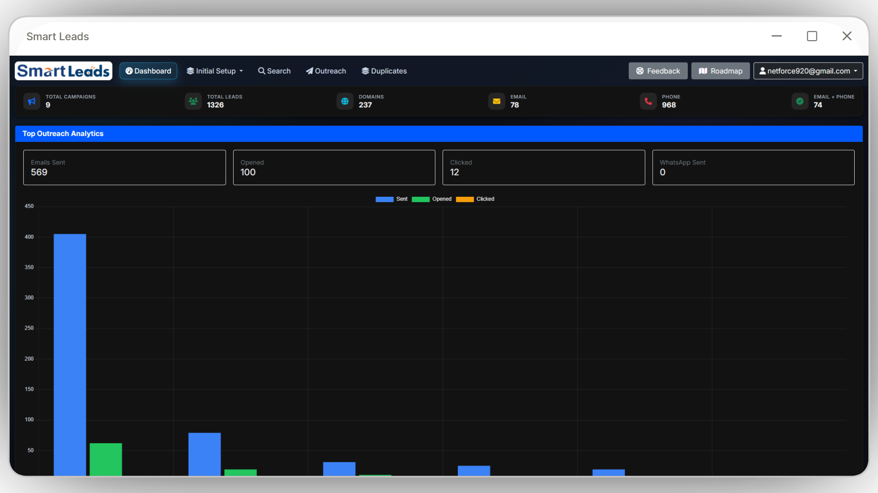Click the Roadmap map icon
This screenshot has height=493, width=878.
point(703,71)
